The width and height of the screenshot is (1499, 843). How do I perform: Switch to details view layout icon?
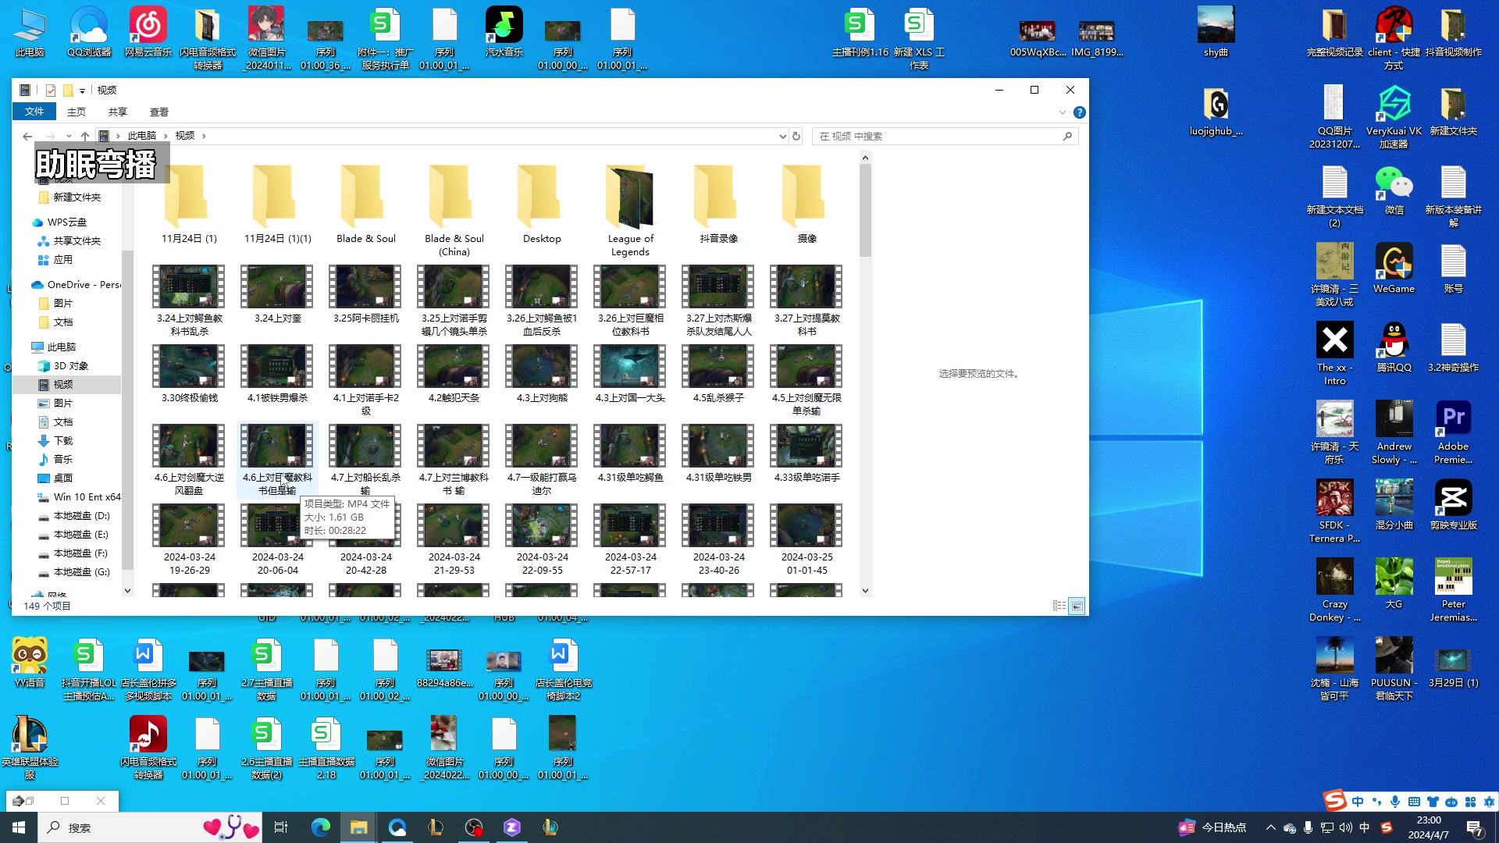1059,606
